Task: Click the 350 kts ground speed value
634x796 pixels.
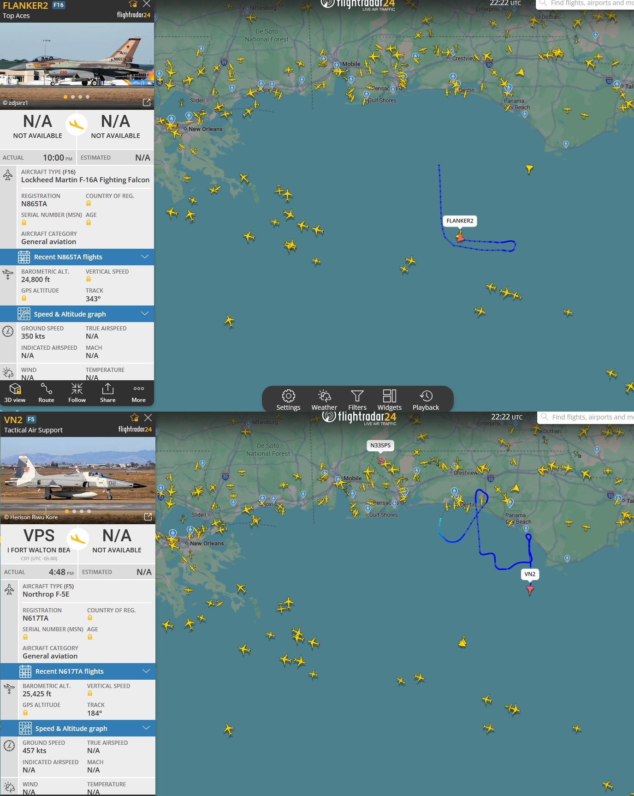Action: click(33, 336)
